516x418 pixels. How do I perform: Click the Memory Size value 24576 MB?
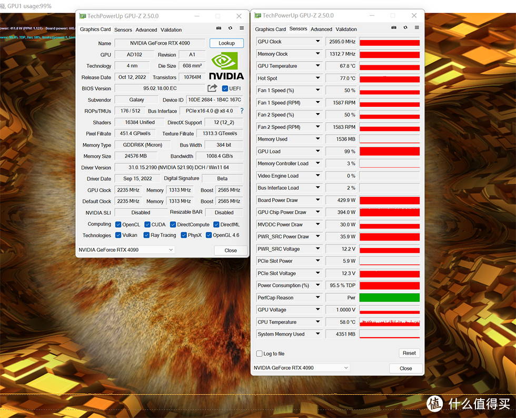[136, 156]
